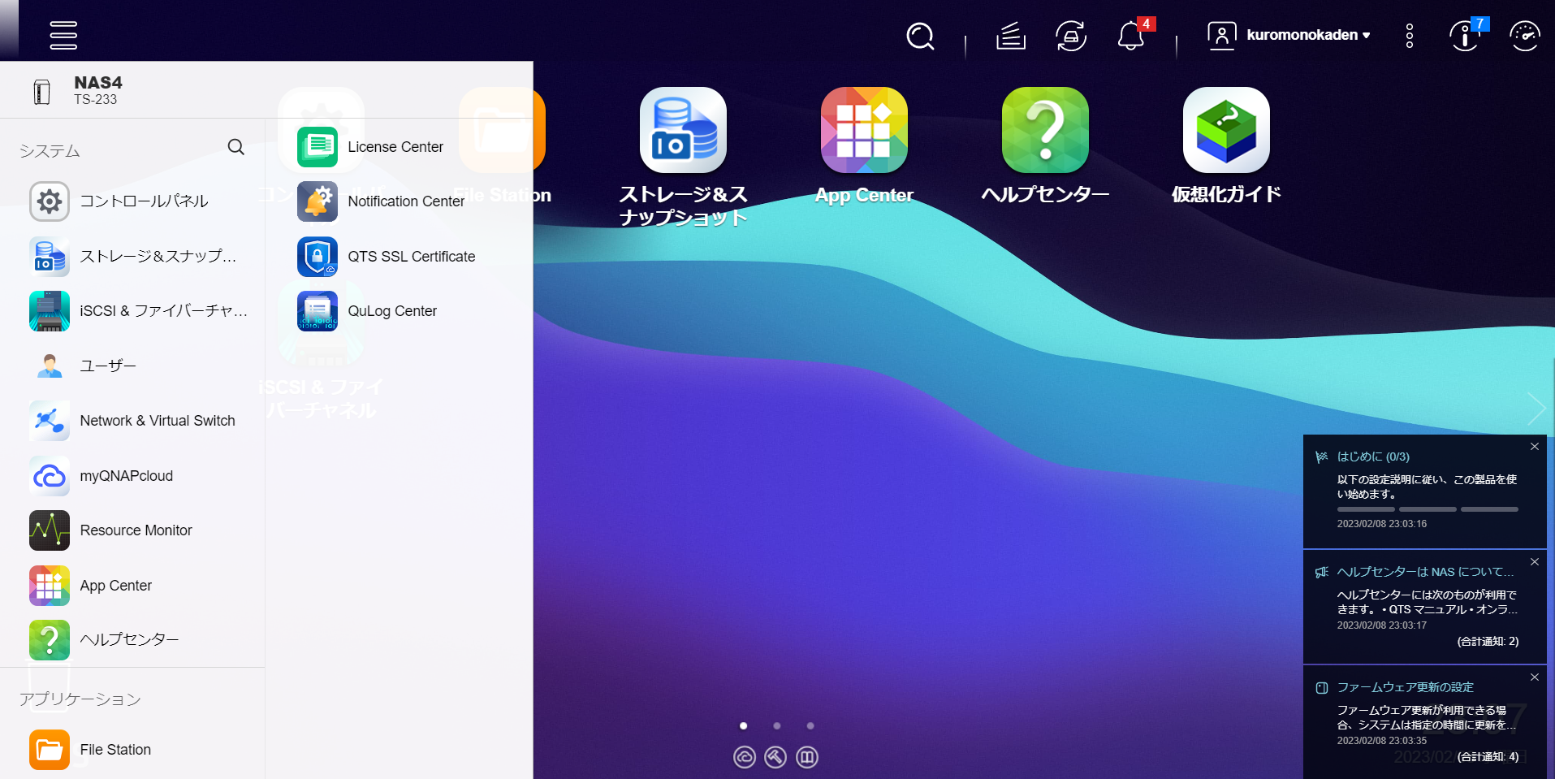Click the utilities tool icon at bottom center

[x=775, y=757]
